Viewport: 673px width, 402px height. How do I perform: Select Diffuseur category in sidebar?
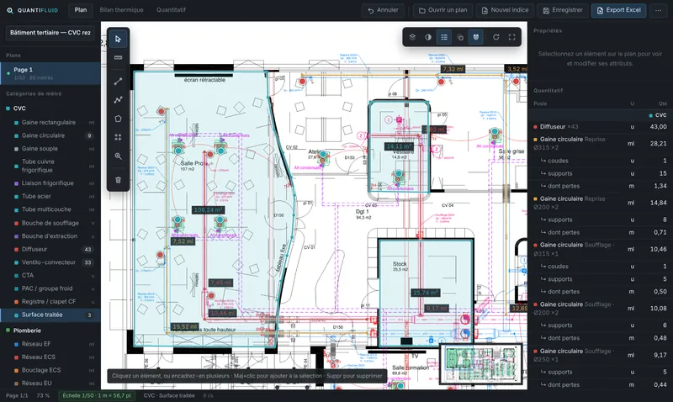point(50,249)
